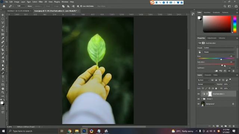Select the Gradient tool

3,61
